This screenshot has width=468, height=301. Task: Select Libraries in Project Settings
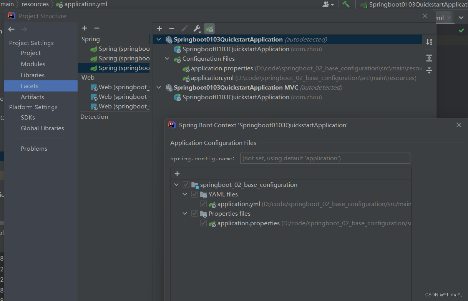coord(33,75)
